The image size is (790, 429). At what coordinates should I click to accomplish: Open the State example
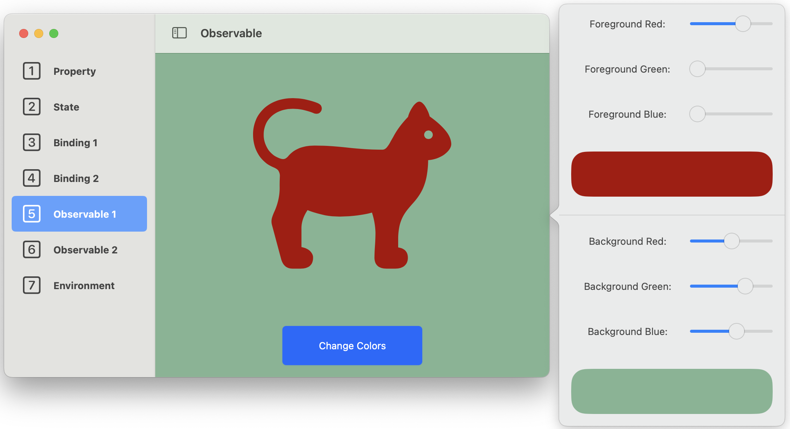[66, 107]
